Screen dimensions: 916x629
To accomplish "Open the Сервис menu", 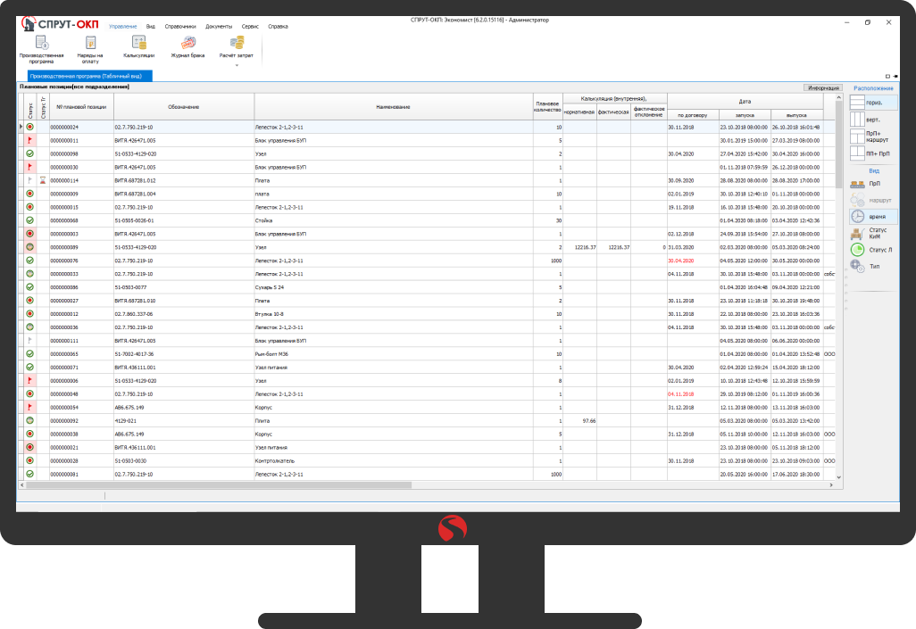I will (x=250, y=27).
